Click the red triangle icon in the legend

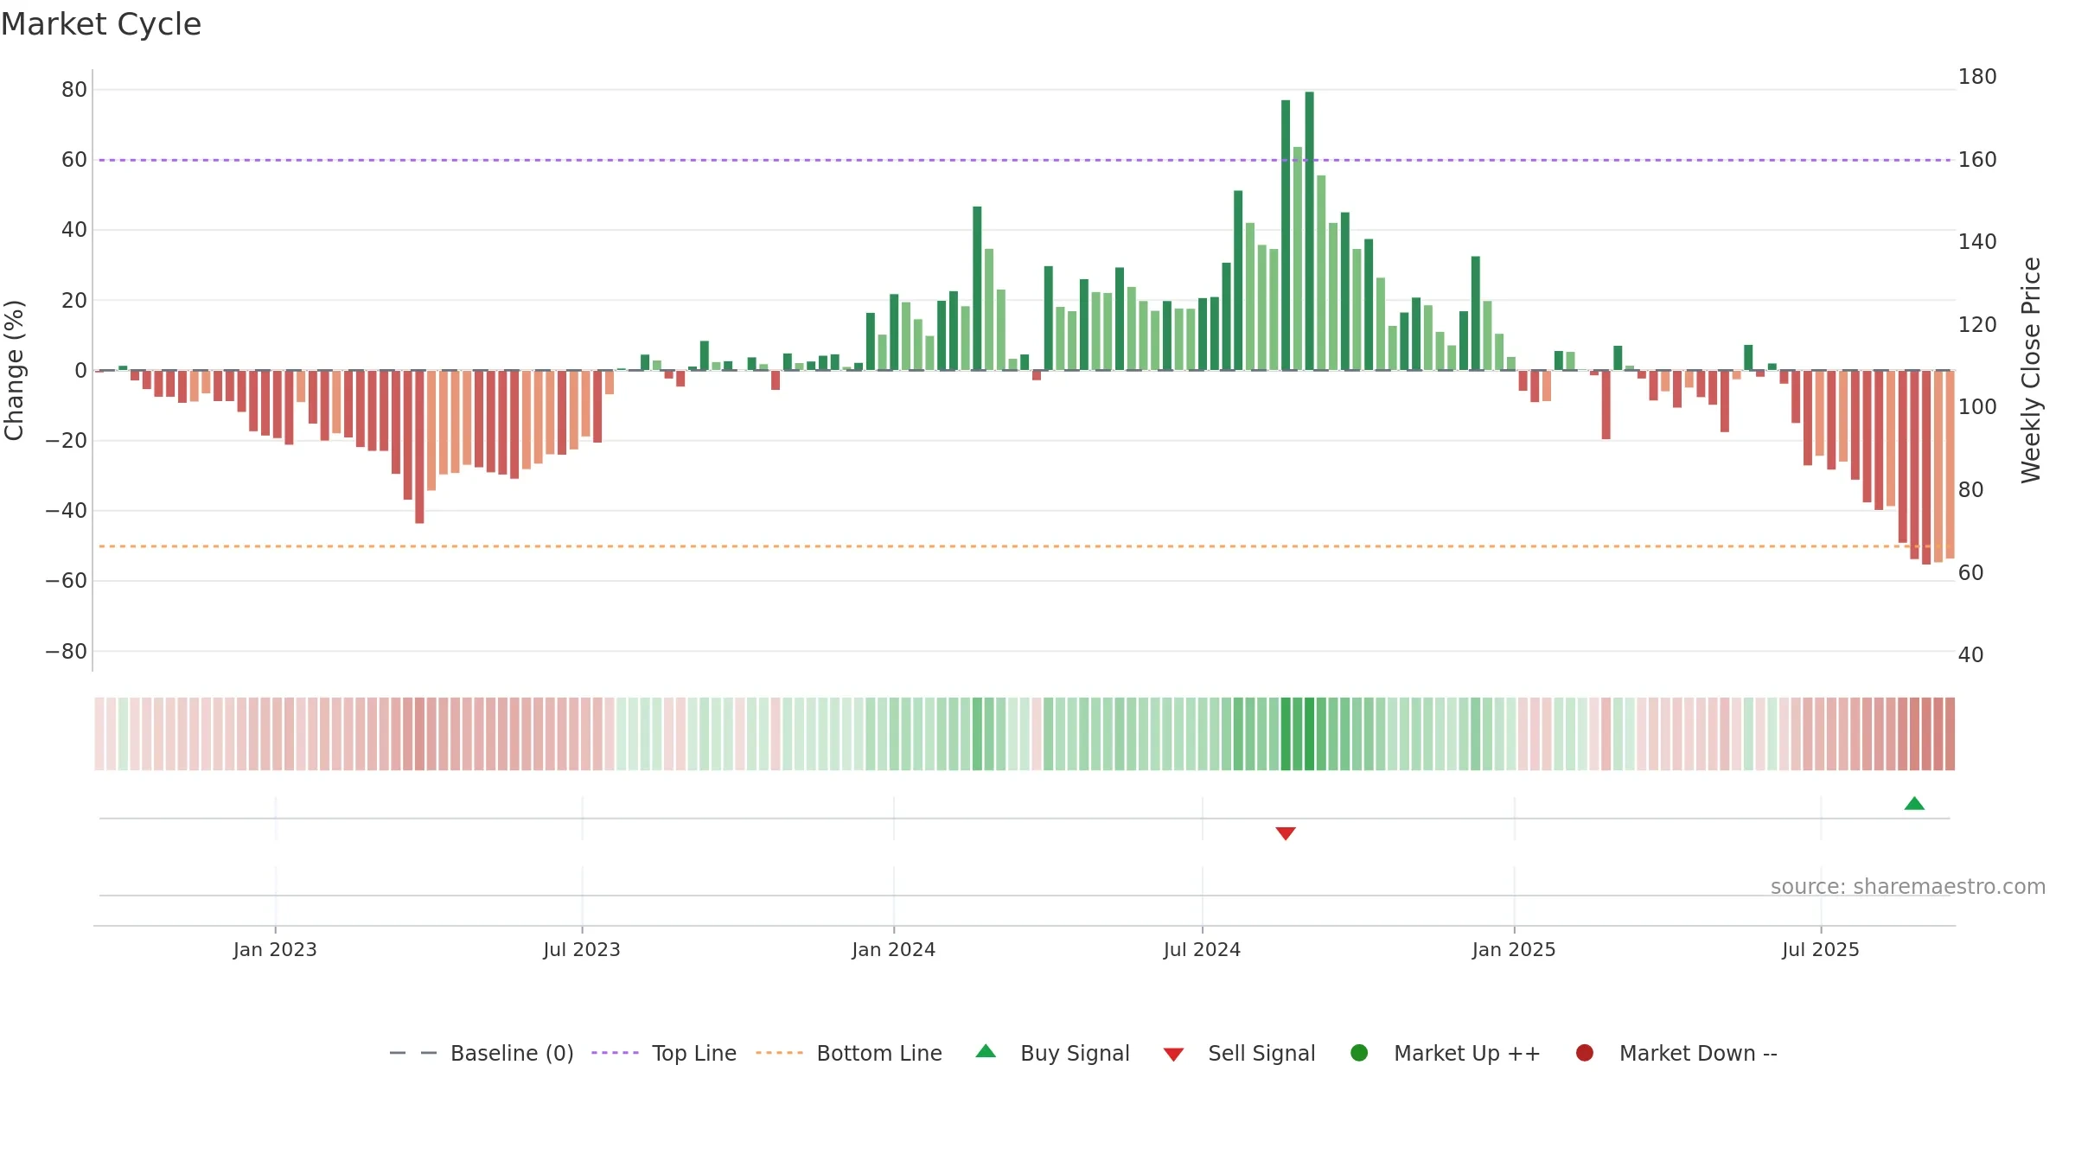pyautogui.click(x=1173, y=1055)
